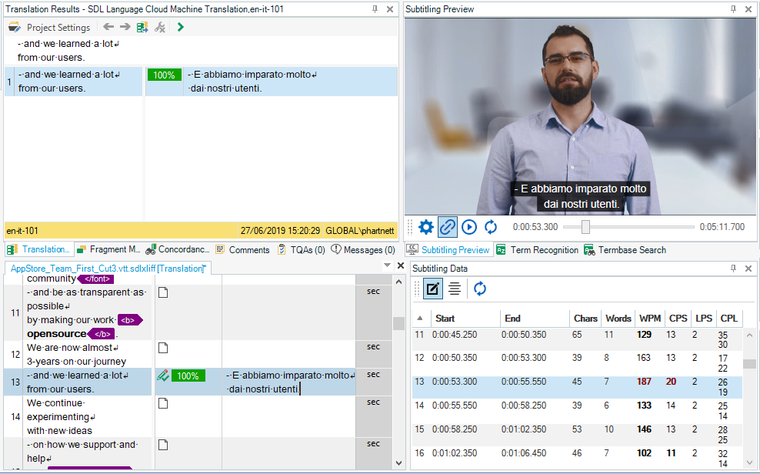Open Project Settings in Translation Results toolbar
Screen dimensions: 760x474
[x=49, y=28]
